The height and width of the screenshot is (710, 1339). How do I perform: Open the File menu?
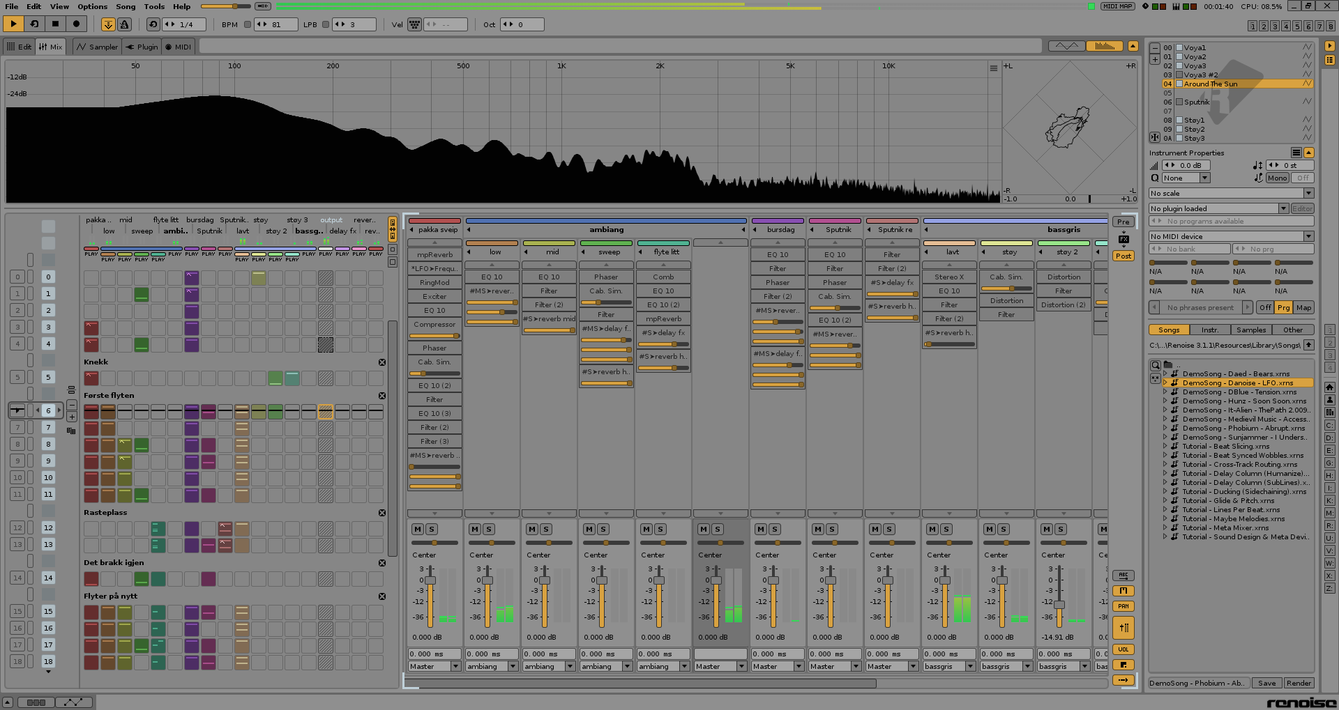point(12,6)
